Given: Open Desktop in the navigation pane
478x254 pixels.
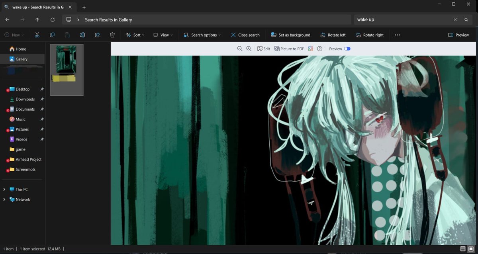Looking at the screenshot, I should (x=23, y=89).
